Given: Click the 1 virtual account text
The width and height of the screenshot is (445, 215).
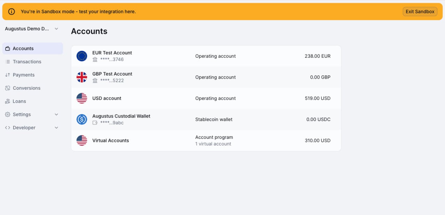Looking at the screenshot, I should tap(213, 144).
